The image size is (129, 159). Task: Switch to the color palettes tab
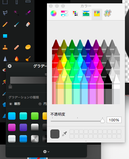point(75,13)
